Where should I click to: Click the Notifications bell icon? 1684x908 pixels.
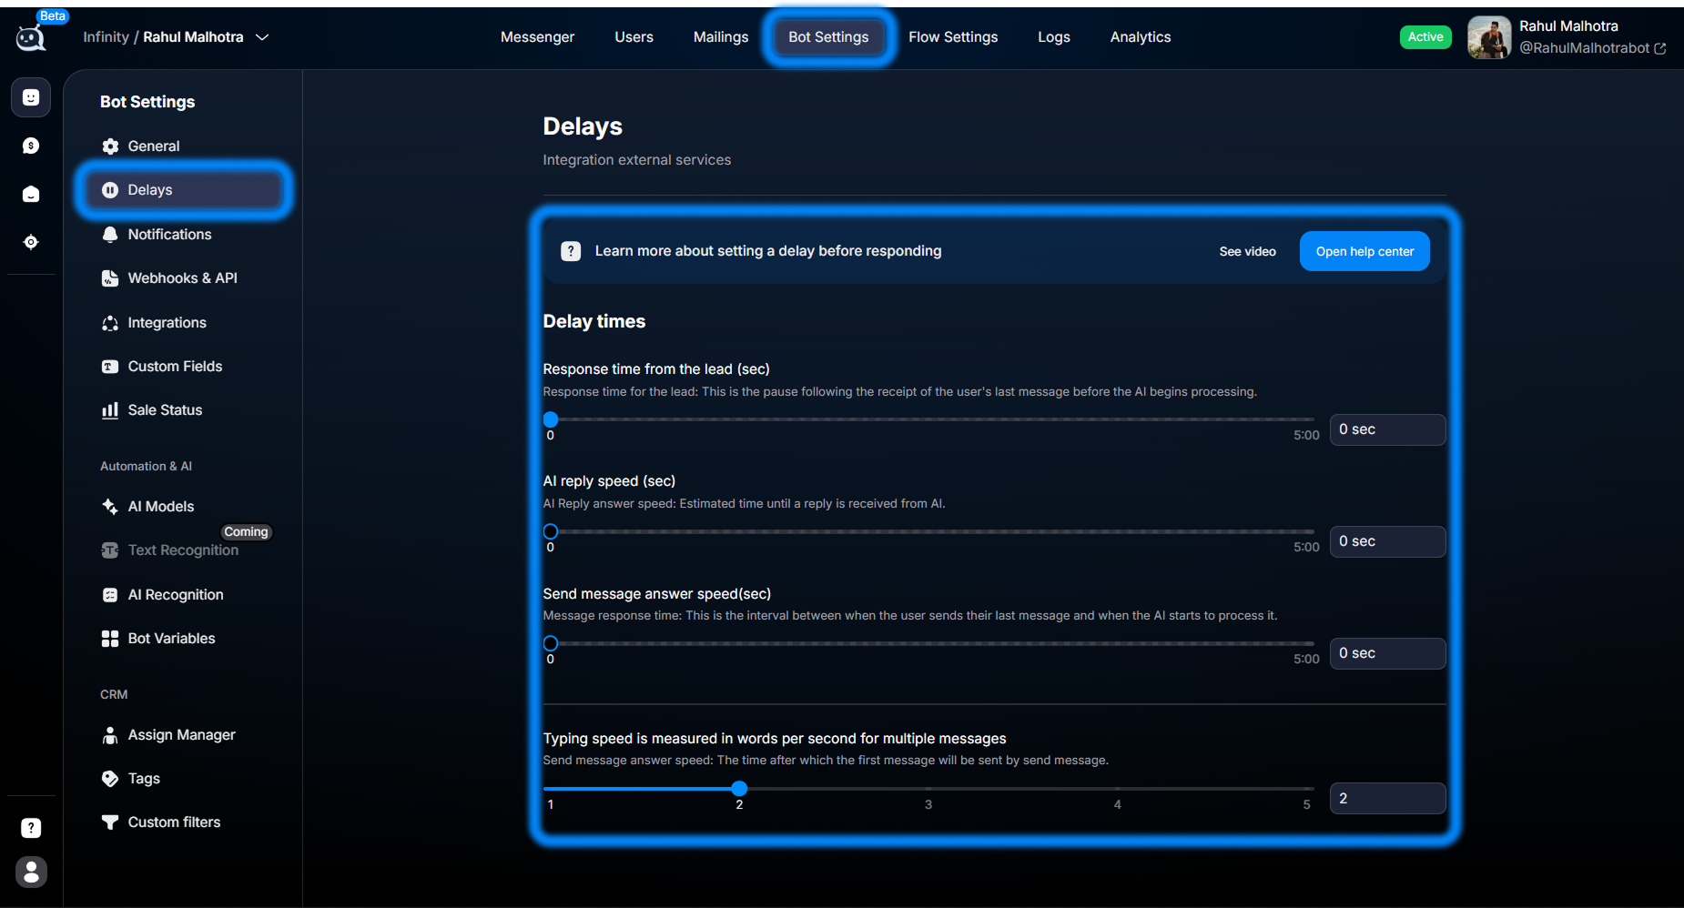[x=110, y=235]
